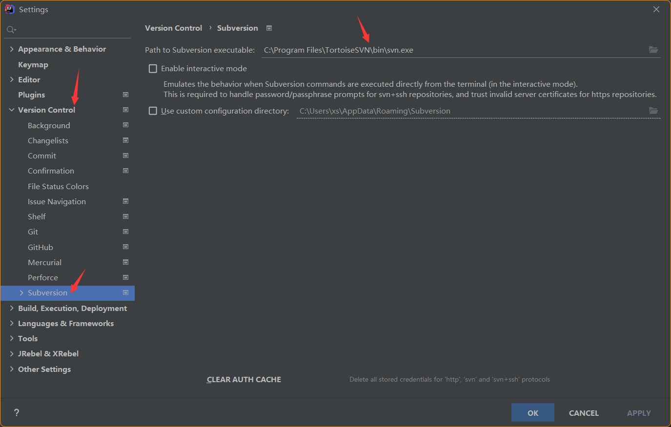Click the CLEAR AUTH CACHE button

244,379
